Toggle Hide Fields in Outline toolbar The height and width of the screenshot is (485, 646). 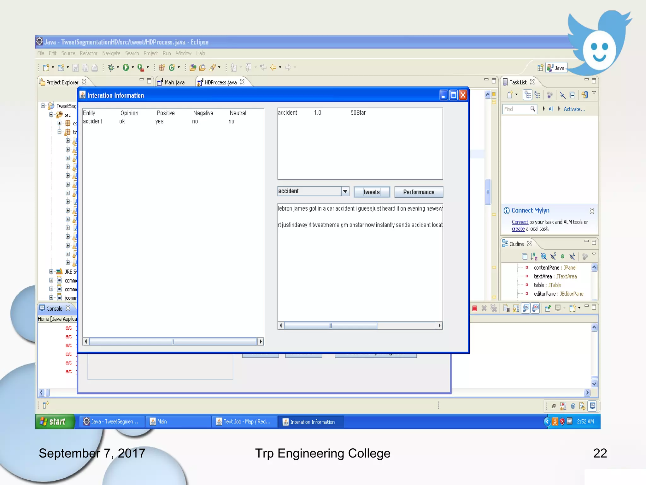pos(543,256)
